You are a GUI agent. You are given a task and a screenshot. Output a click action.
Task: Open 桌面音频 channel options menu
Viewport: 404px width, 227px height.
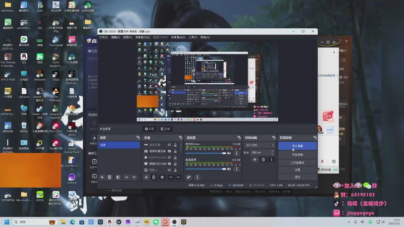[x=238, y=169]
